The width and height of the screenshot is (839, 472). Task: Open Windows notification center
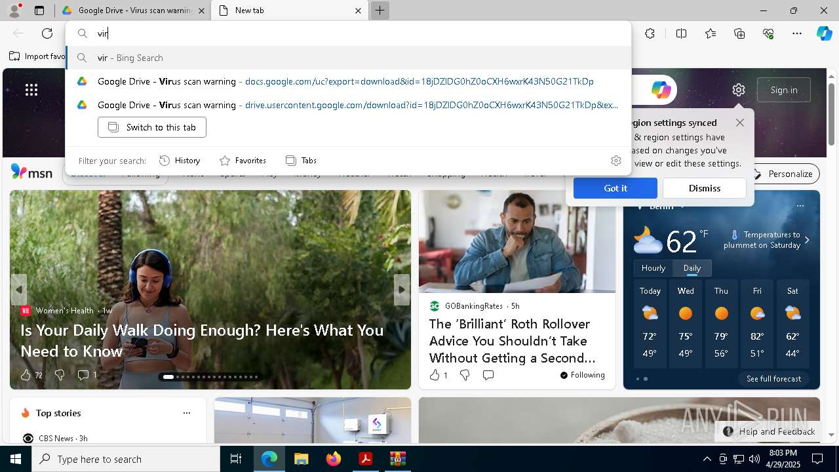(x=817, y=459)
